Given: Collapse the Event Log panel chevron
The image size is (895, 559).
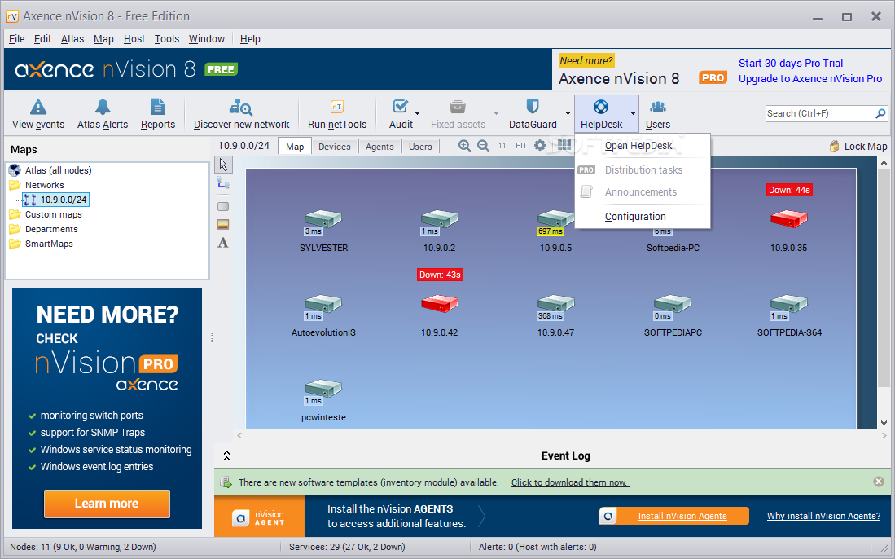Looking at the screenshot, I should pos(226,456).
